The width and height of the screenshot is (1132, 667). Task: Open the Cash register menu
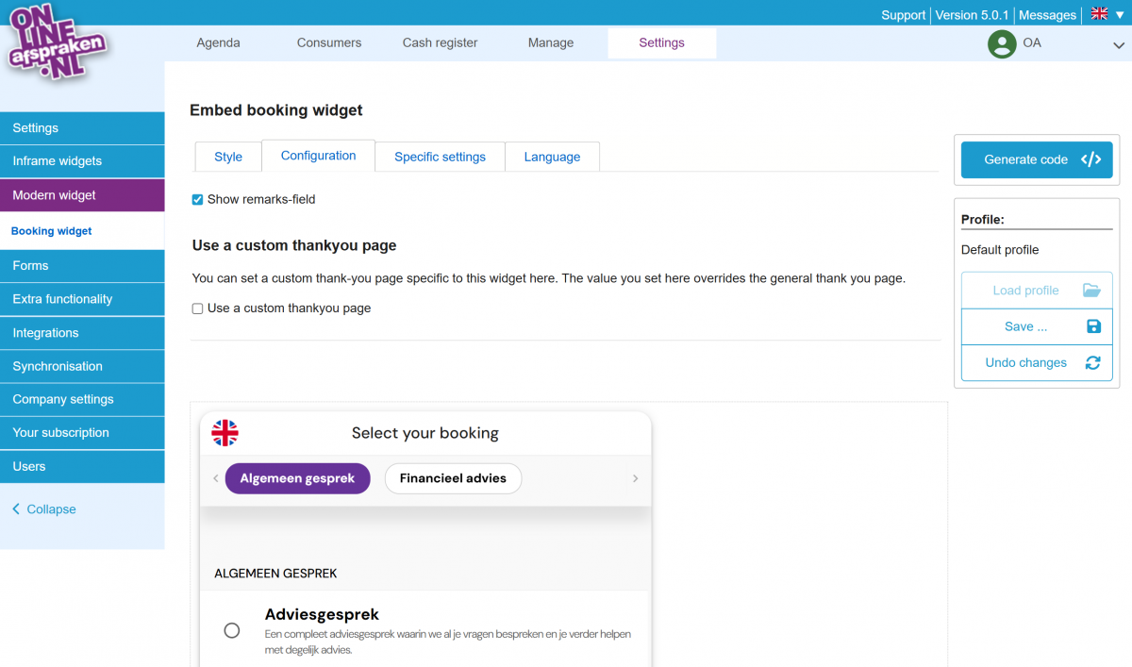pos(440,42)
